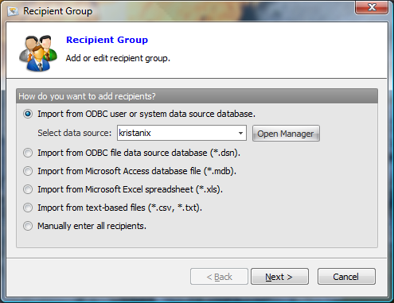The width and height of the screenshot is (394, 303).
Task: Choose Import from Microsoft Excel spreadsheet option
Action: click(28, 189)
